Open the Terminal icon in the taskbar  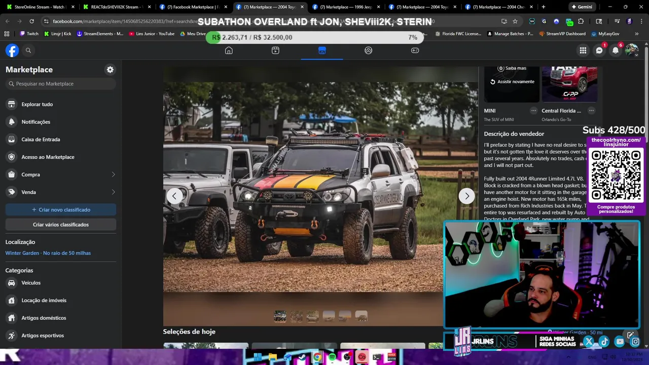[x=377, y=357]
